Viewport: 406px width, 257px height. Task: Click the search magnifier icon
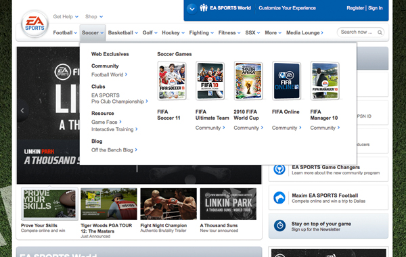click(380, 32)
